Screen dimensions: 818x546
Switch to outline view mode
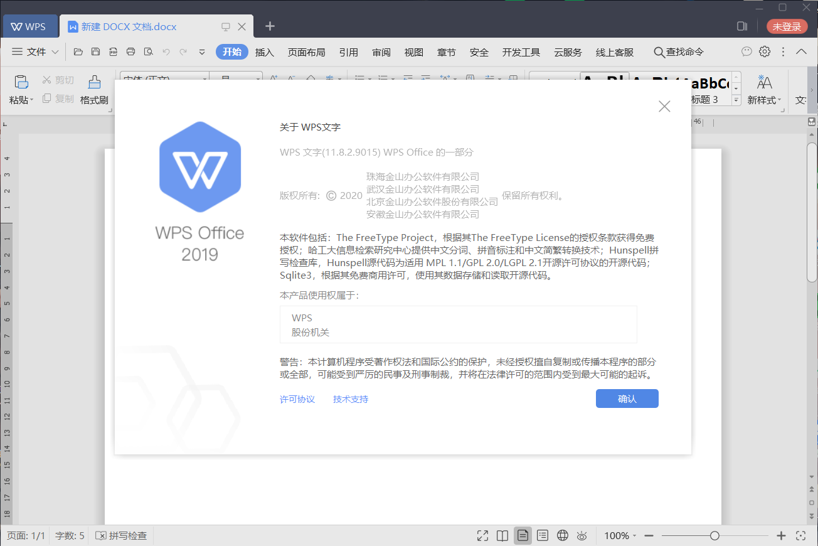[x=543, y=535]
